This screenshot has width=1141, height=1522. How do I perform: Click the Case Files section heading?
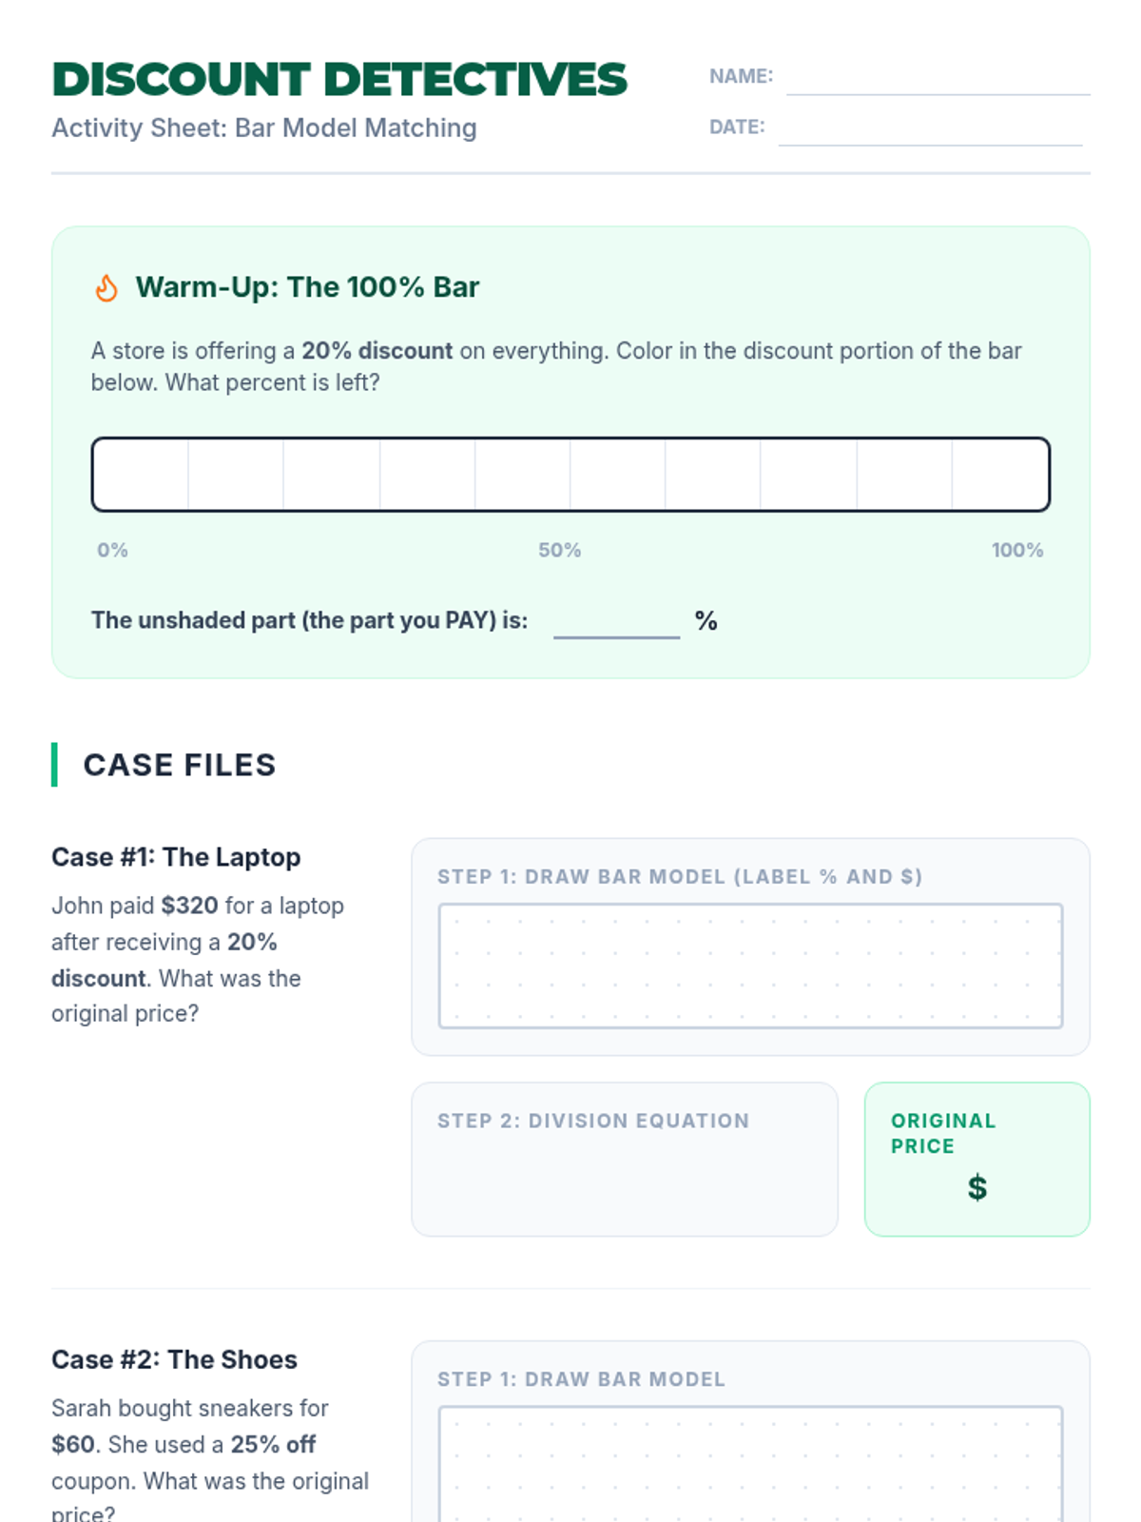coord(180,765)
